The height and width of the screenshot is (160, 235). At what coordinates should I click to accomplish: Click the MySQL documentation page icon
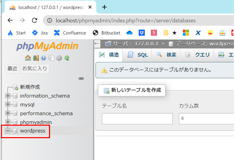point(51,58)
